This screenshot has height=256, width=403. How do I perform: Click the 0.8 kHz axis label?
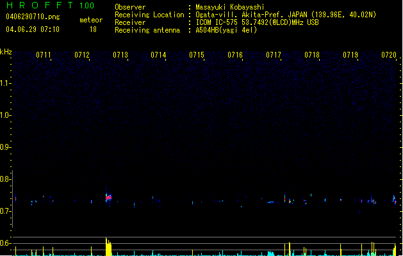[x=5, y=179]
